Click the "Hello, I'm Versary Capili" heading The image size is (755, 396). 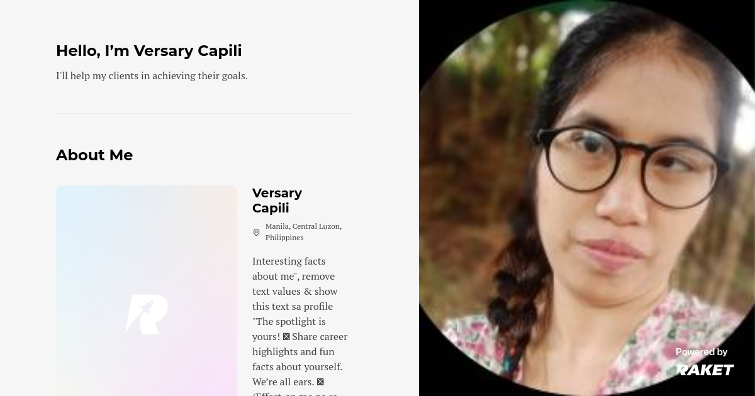pyautogui.click(x=149, y=51)
